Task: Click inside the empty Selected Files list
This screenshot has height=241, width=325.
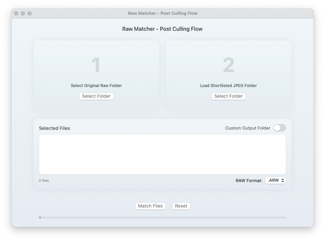Action: [162, 154]
